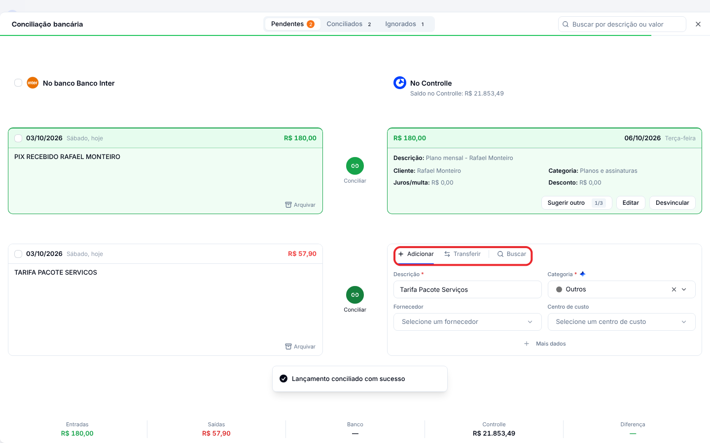This screenshot has width=710, height=443.
Task: Click the Entradas total R$ 180,00 in footer
Action: (77, 434)
